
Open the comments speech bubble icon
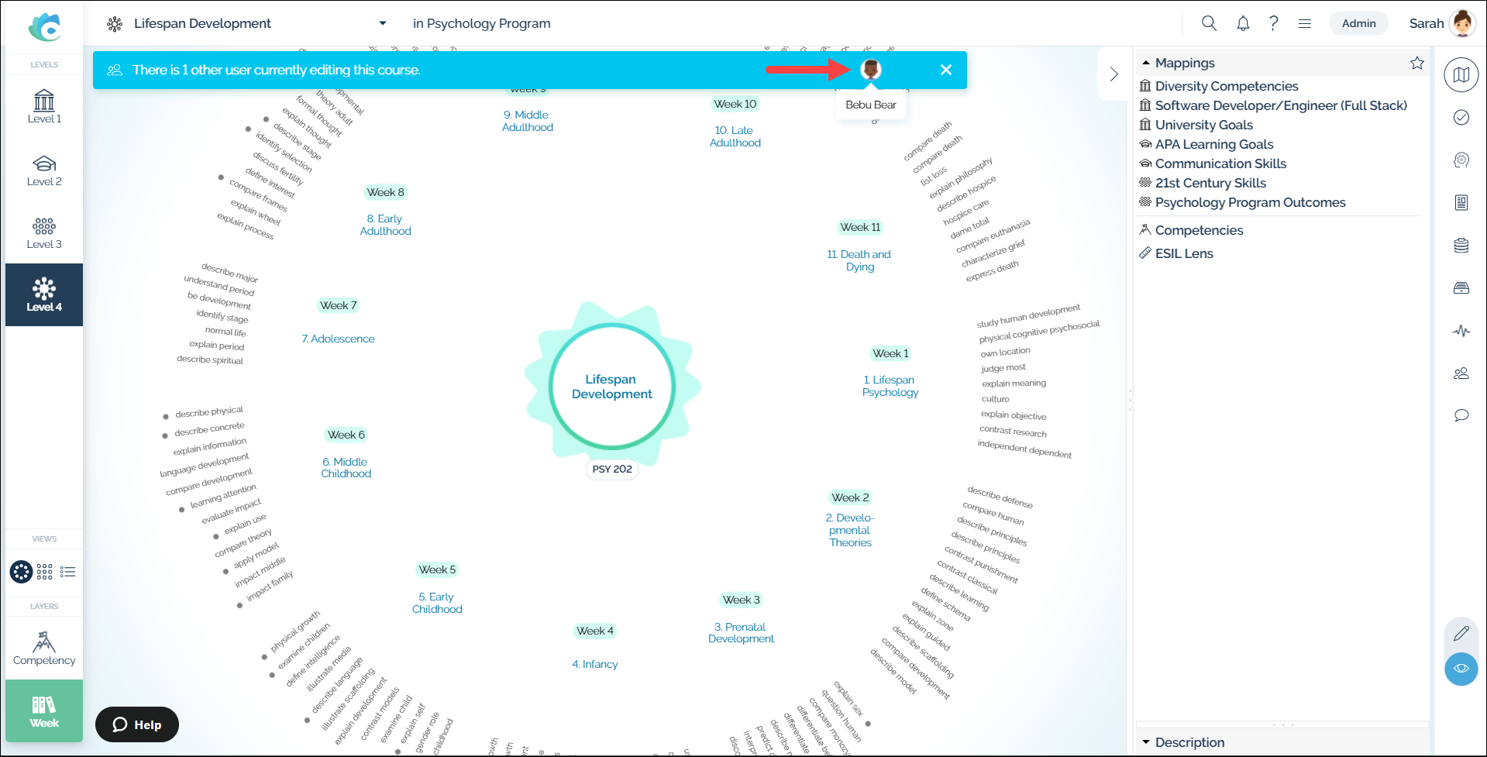coord(1461,415)
